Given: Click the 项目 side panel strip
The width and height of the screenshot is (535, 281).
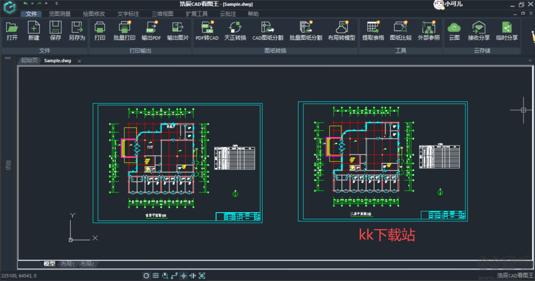Looking at the screenshot, I should point(8,165).
